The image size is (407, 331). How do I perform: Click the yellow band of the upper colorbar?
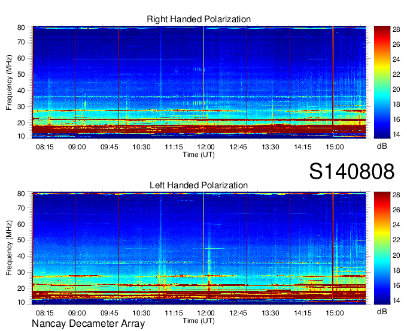coord(382,67)
